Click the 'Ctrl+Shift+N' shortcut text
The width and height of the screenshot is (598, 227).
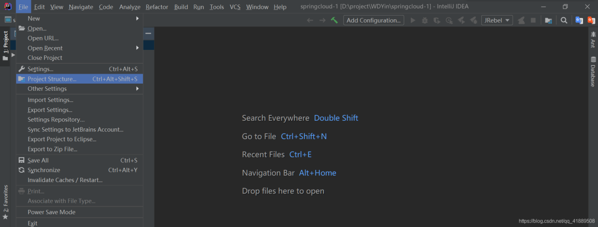pyautogui.click(x=303, y=136)
